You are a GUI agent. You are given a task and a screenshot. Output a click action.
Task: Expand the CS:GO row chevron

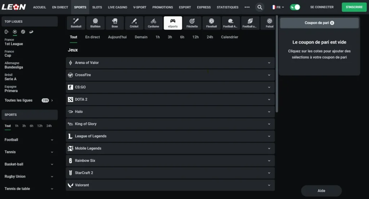tap(269, 87)
